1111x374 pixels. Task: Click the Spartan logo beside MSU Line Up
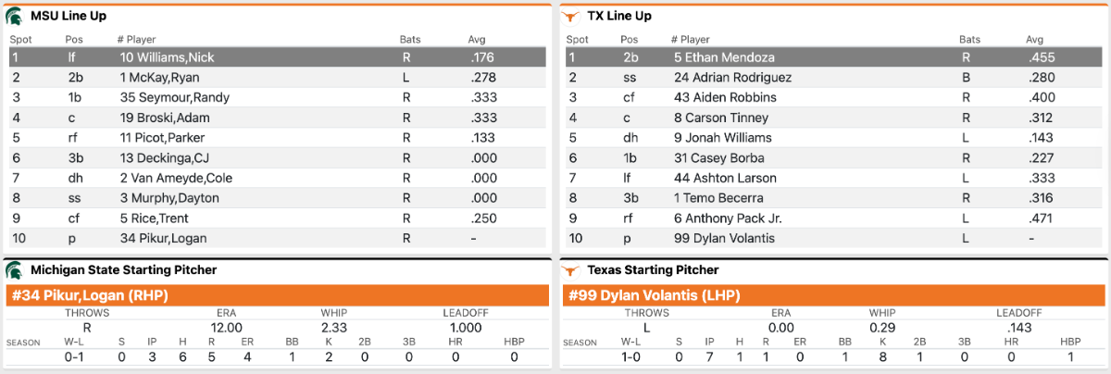[x=15, y=16]
